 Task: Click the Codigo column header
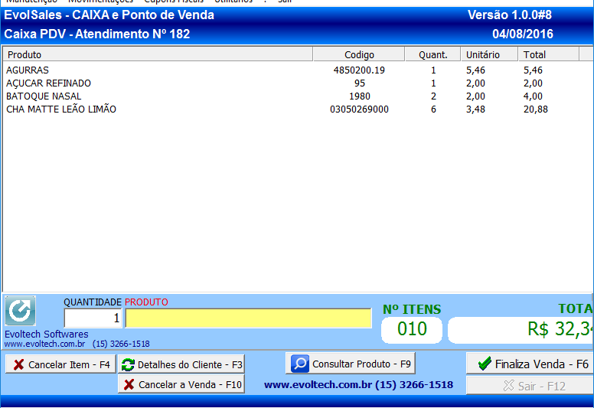[x=359, y=54]
